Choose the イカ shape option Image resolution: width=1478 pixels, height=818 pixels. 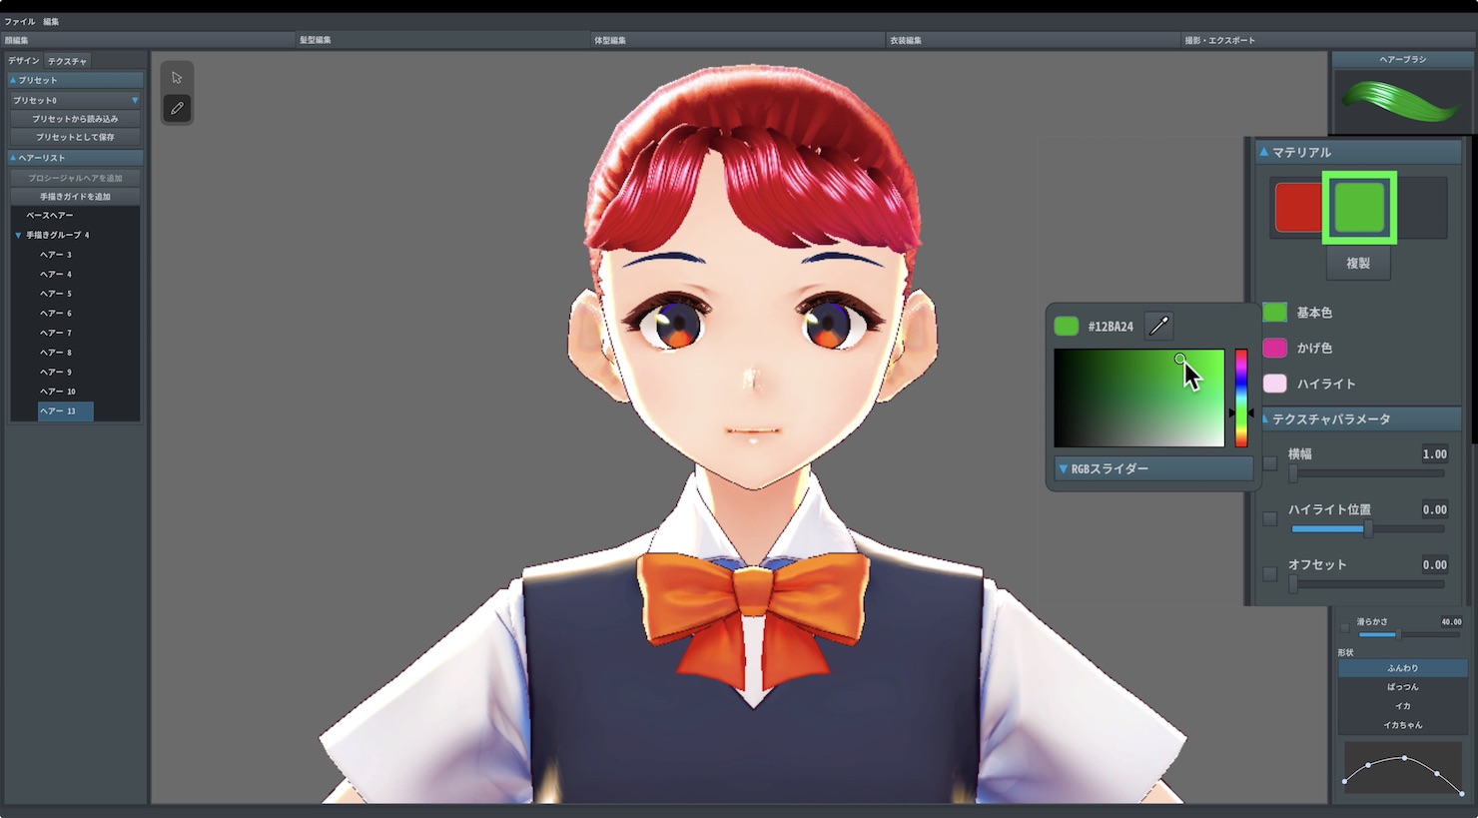1402,706
